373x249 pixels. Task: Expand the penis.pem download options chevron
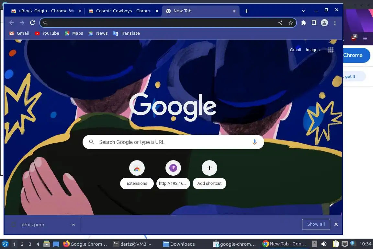73,224
